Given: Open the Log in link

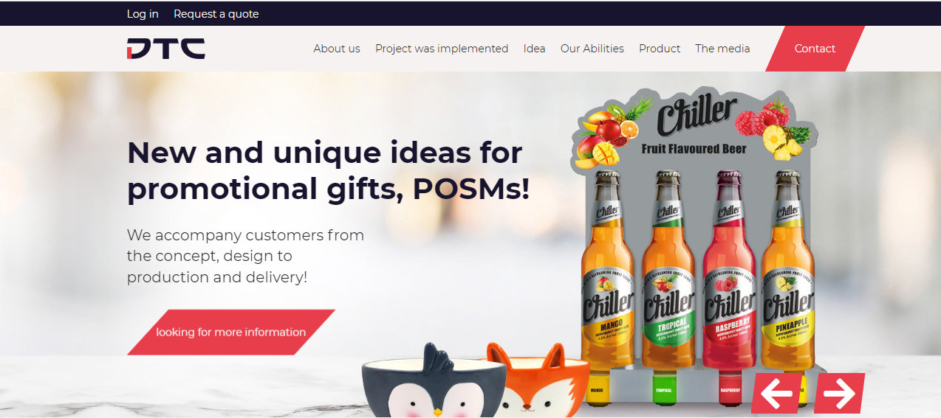Looking at the screenshot, I should 143,14.
